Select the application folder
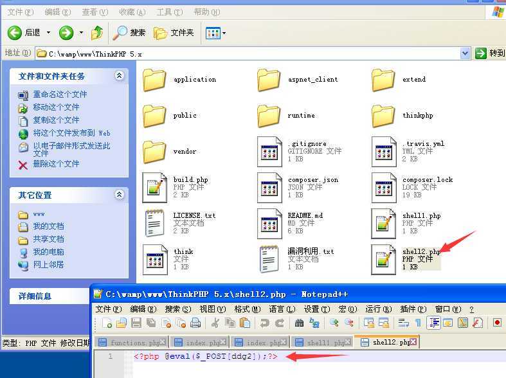506x378 pixels. [180, 80]
